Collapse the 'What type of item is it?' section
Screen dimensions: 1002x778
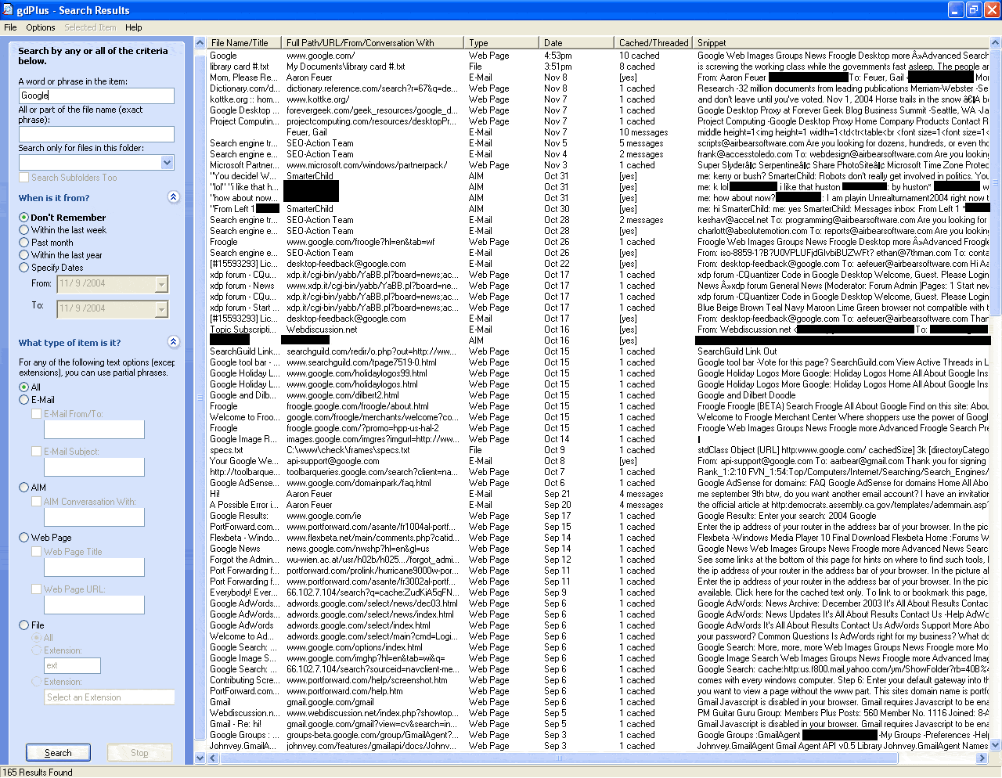[174, 342]
